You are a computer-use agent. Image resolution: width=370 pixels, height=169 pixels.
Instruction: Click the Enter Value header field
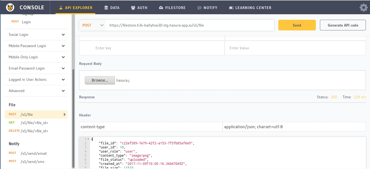295,48
